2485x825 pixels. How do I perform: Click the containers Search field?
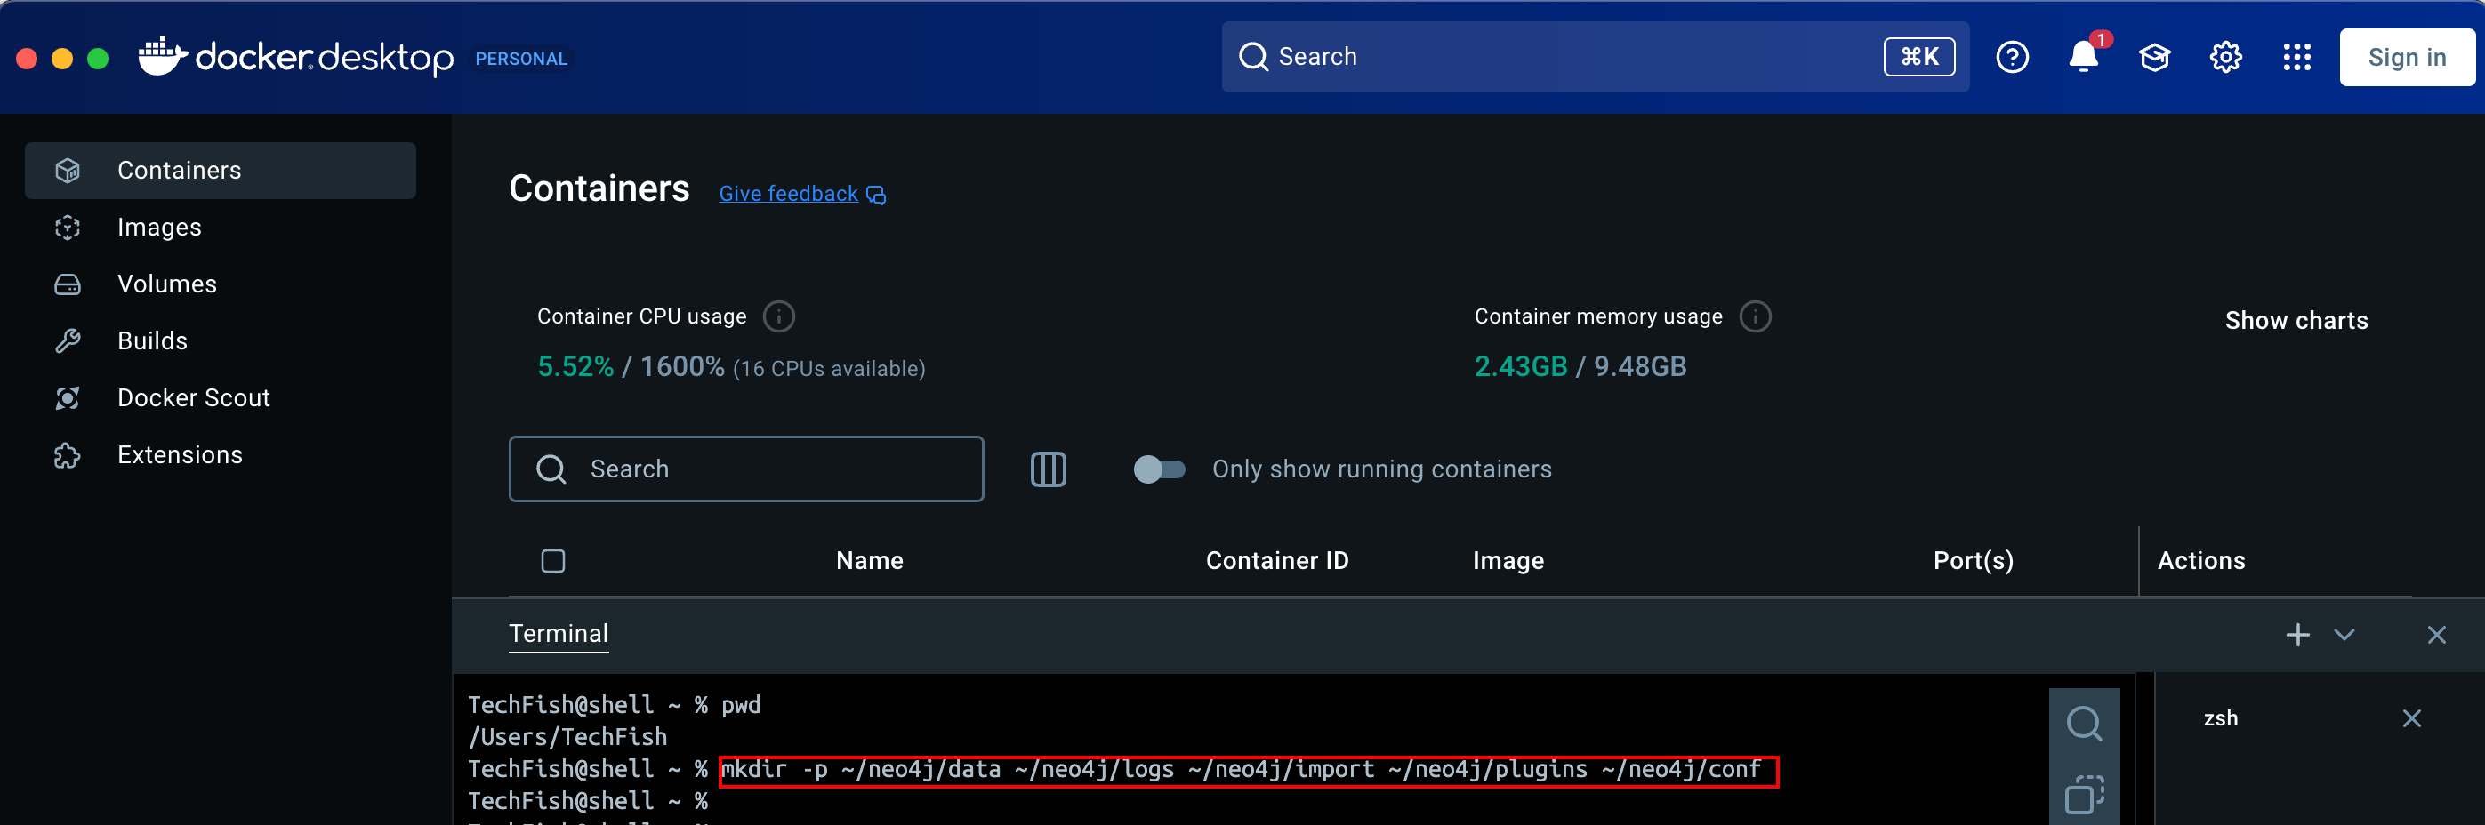tap(745, 469)
